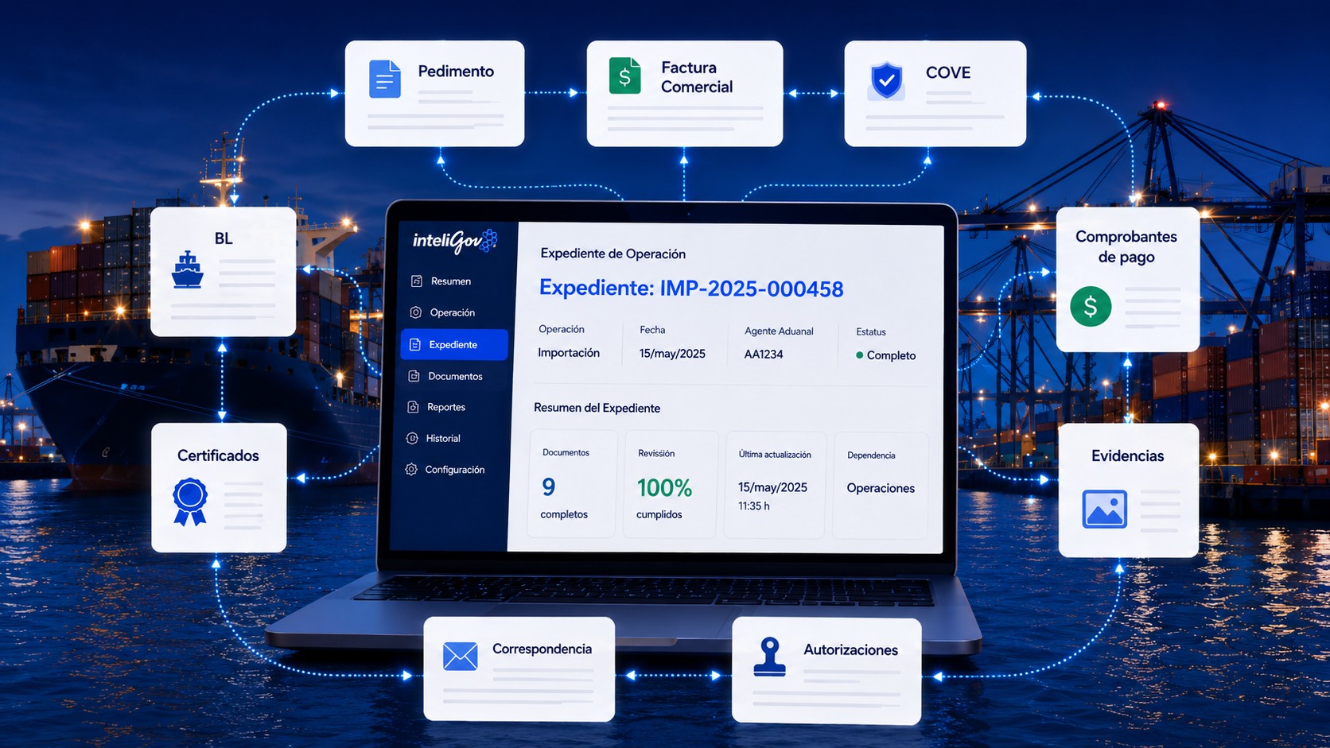Open the Documentos menu item
Screen dimensions: 1330x748
click(x=453, y=376)
